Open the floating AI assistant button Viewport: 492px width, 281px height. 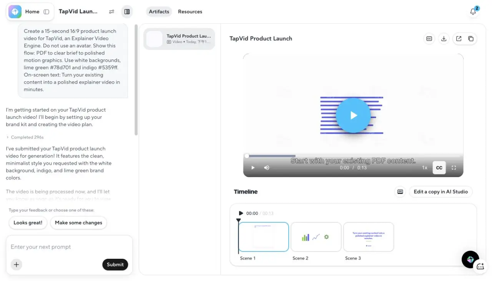[x=470, y=260]
